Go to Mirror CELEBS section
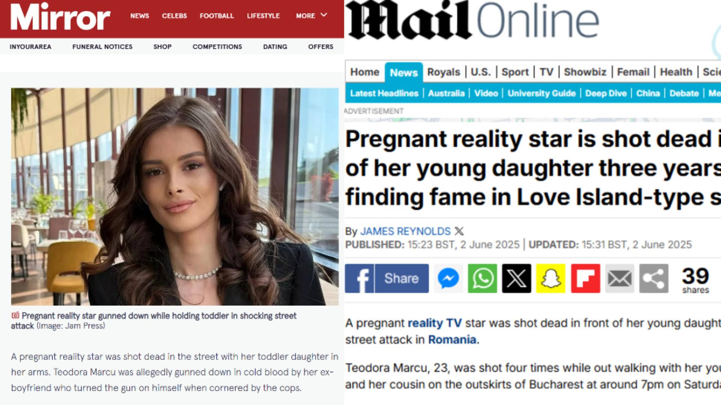 [174, 16]
